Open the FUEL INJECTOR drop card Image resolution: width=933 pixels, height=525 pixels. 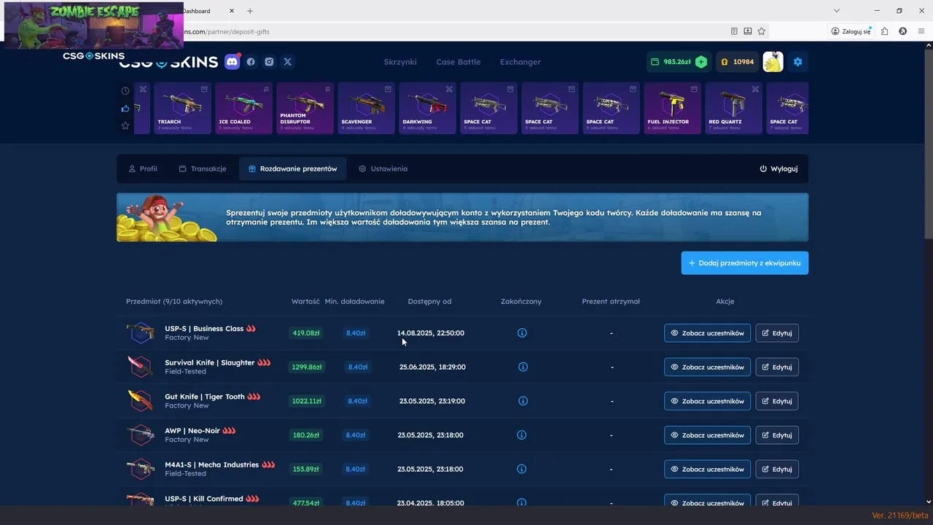coord(673,108)
